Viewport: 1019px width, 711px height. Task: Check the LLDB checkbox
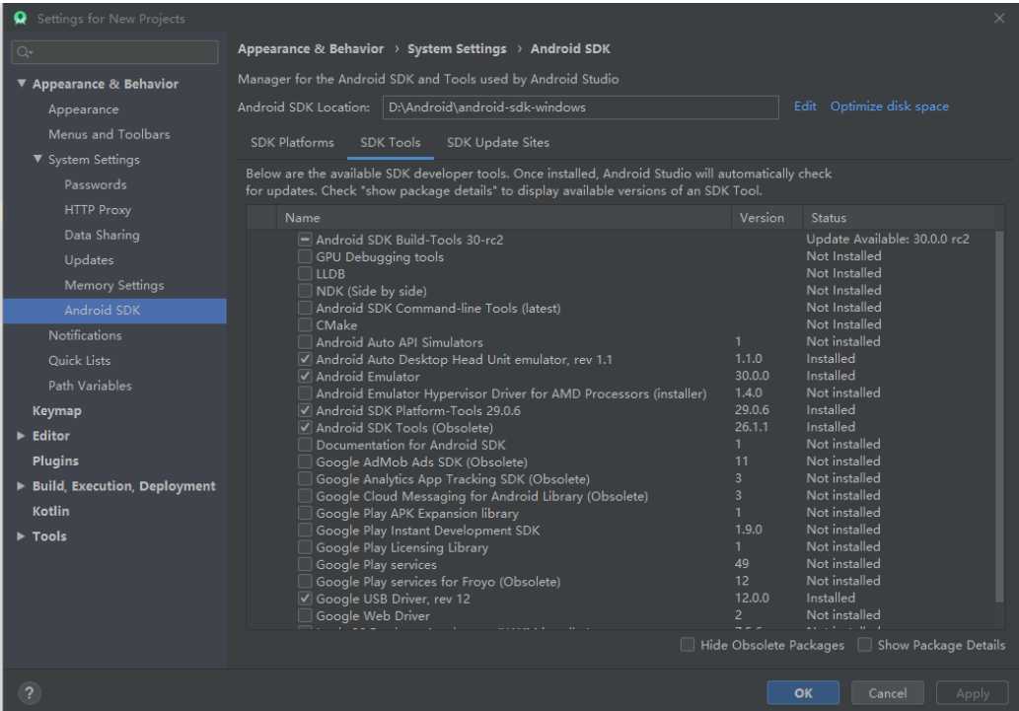point(305,273)
